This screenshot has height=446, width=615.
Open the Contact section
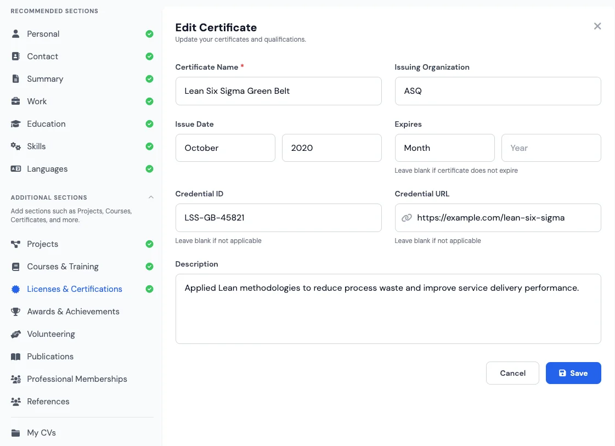coord(82,56)
